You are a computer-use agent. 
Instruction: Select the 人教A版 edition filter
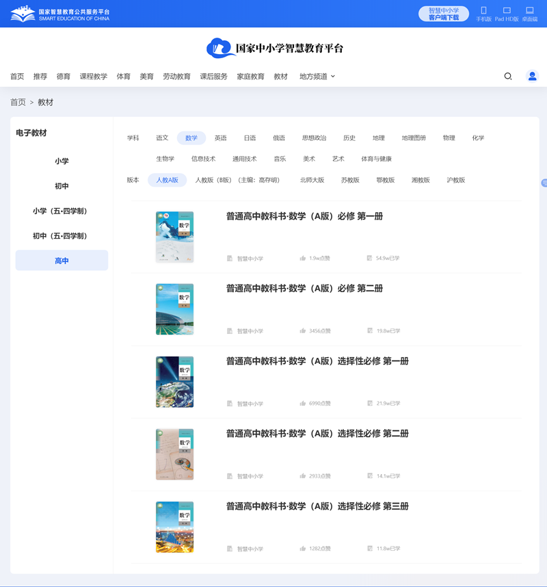(x=167, y=180)
